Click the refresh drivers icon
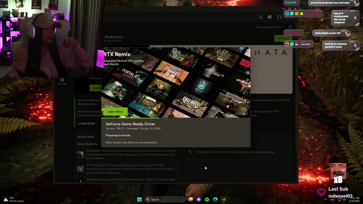This screenshot has height=204, width=363. click(290, 27)
